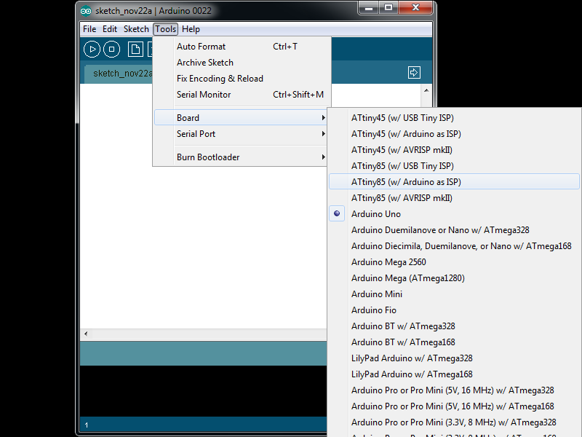
Task: Close the Arduino window
Action: coord(415,8)
